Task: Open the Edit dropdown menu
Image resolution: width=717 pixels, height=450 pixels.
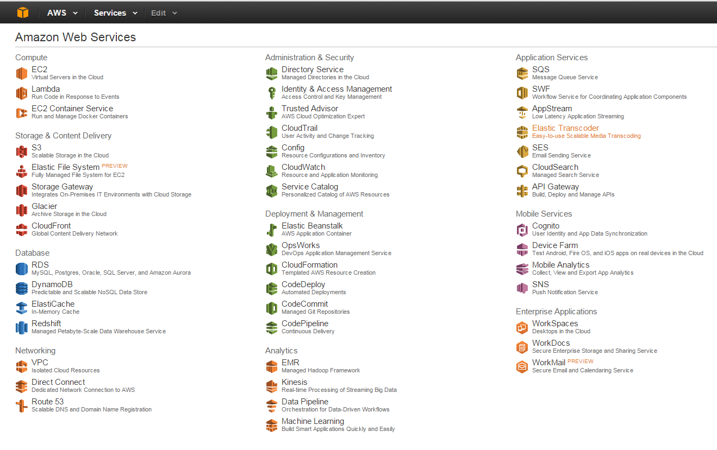Action: click(164, 13)
